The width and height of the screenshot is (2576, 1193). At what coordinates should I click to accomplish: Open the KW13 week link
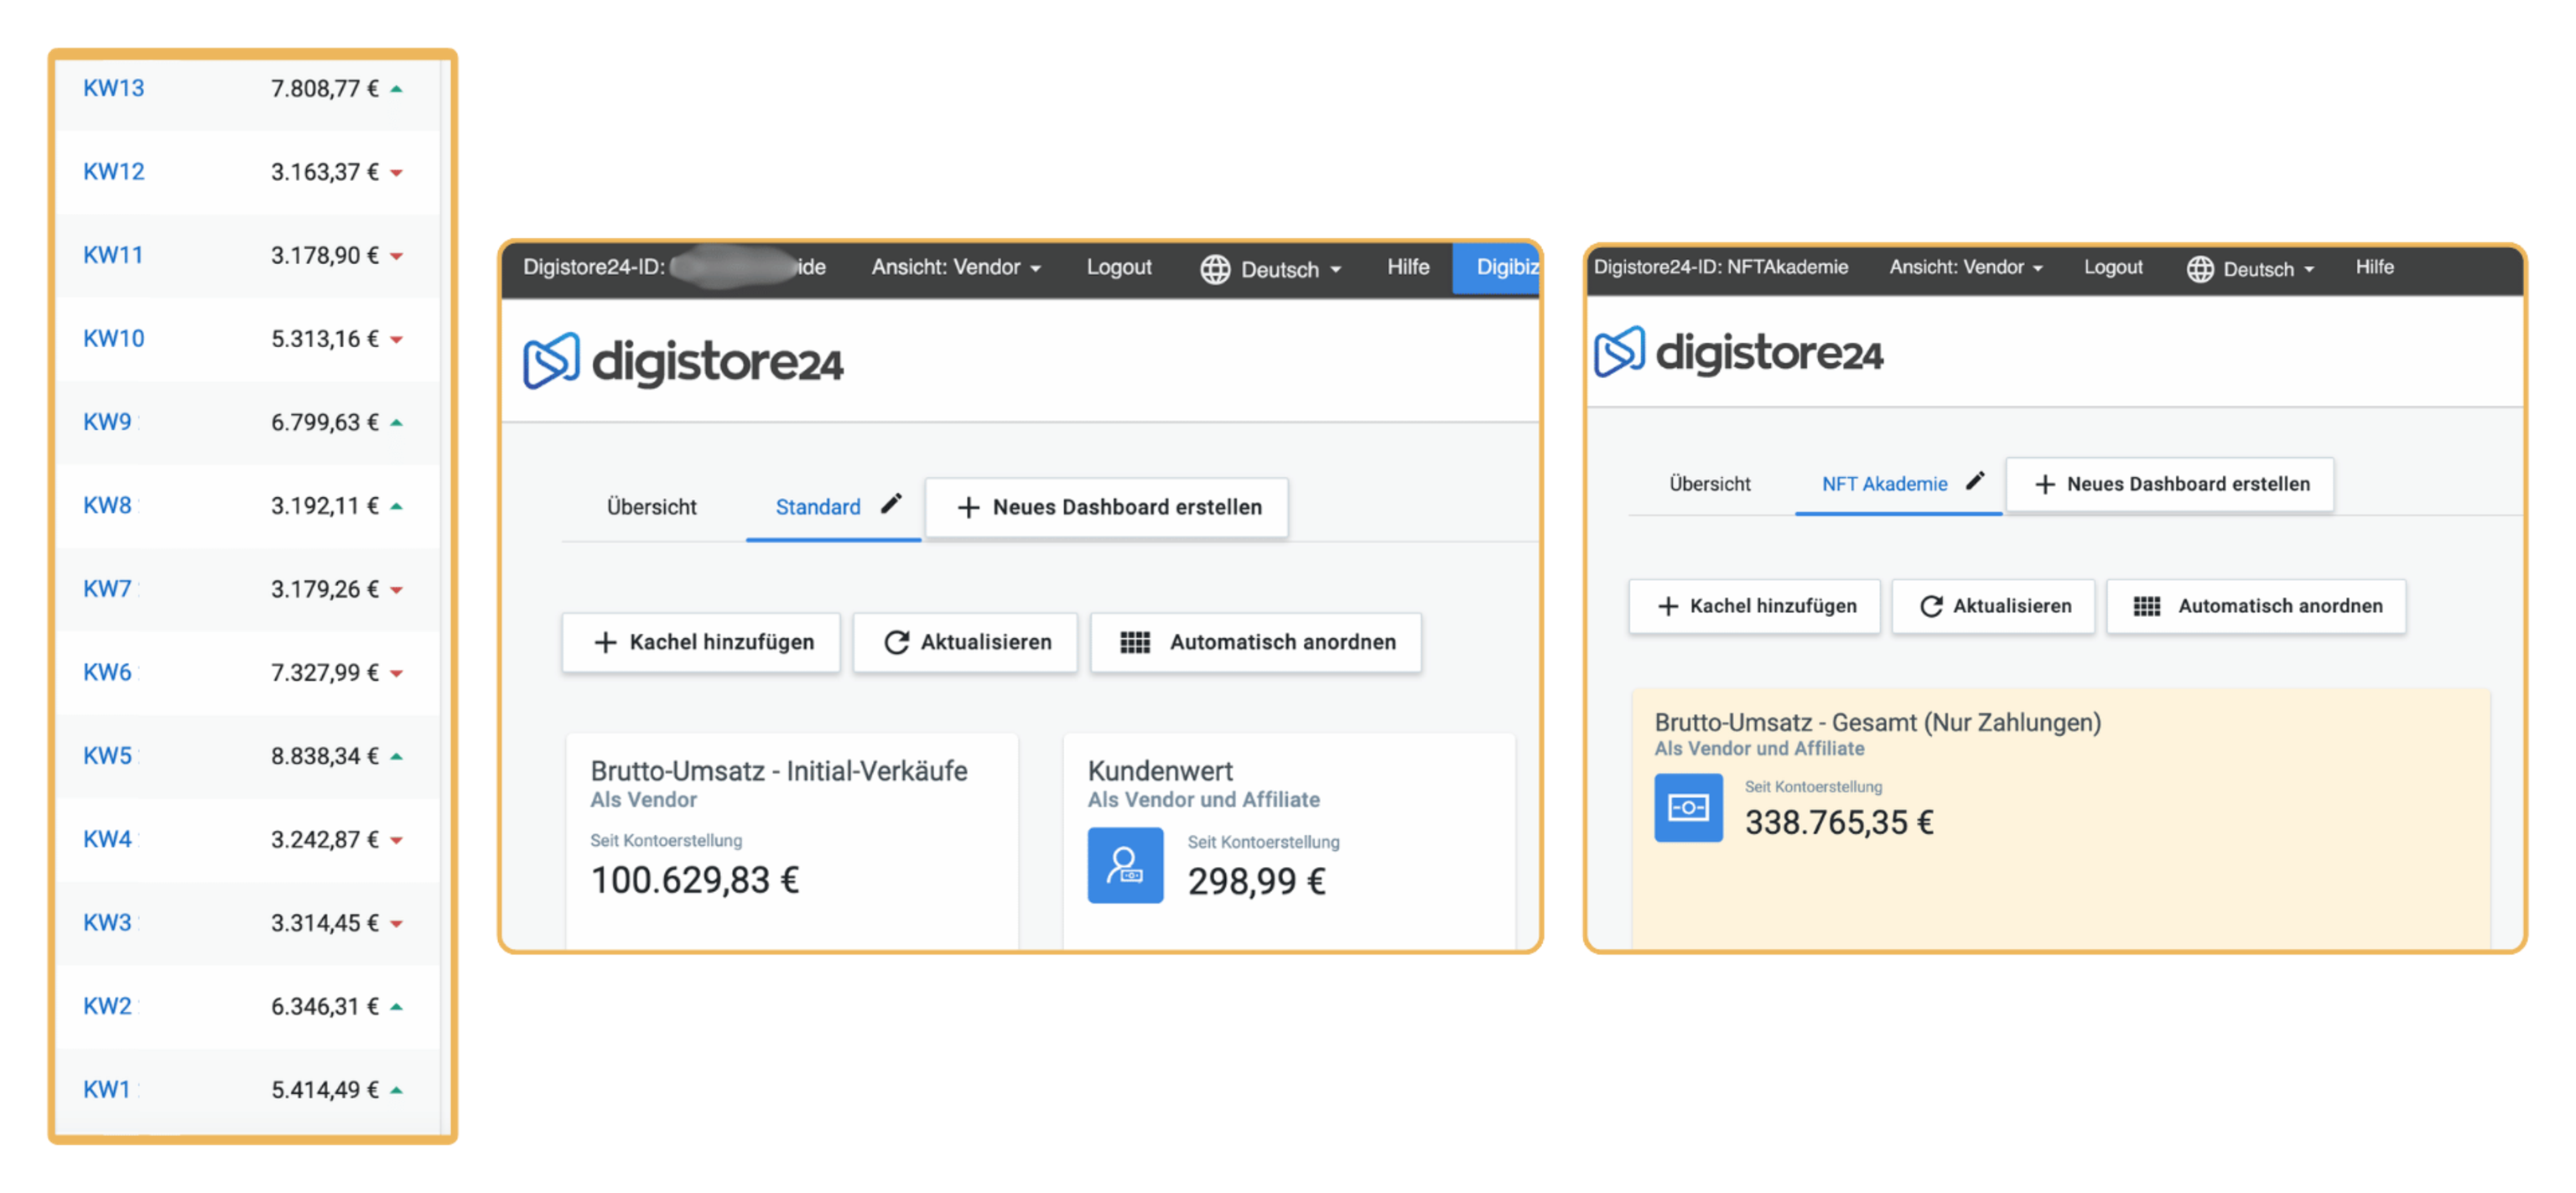click(113, 88)
